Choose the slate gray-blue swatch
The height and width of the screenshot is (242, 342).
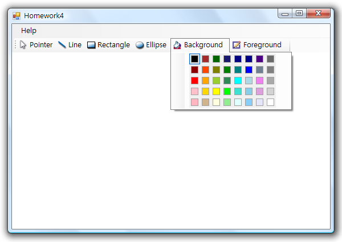(259, 69)
